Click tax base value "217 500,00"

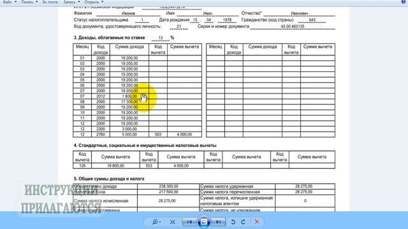[x=168, y=192]
